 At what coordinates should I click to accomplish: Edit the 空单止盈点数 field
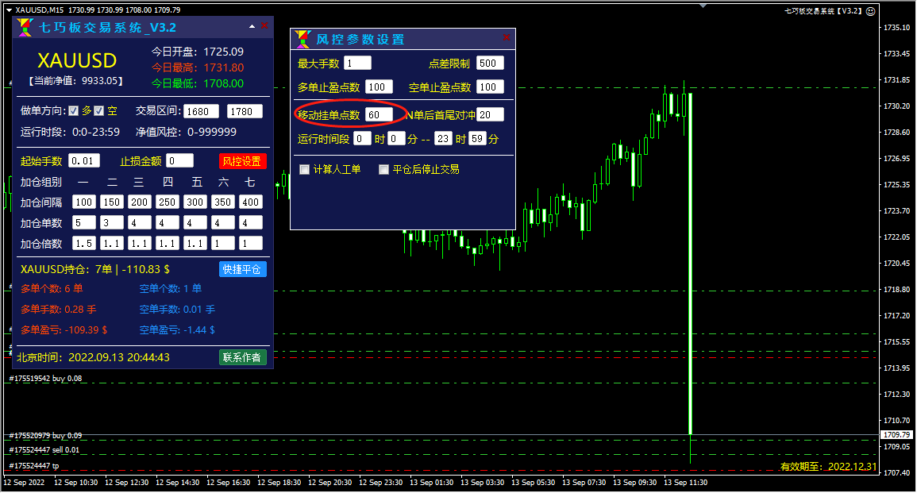tap(490, 87)
